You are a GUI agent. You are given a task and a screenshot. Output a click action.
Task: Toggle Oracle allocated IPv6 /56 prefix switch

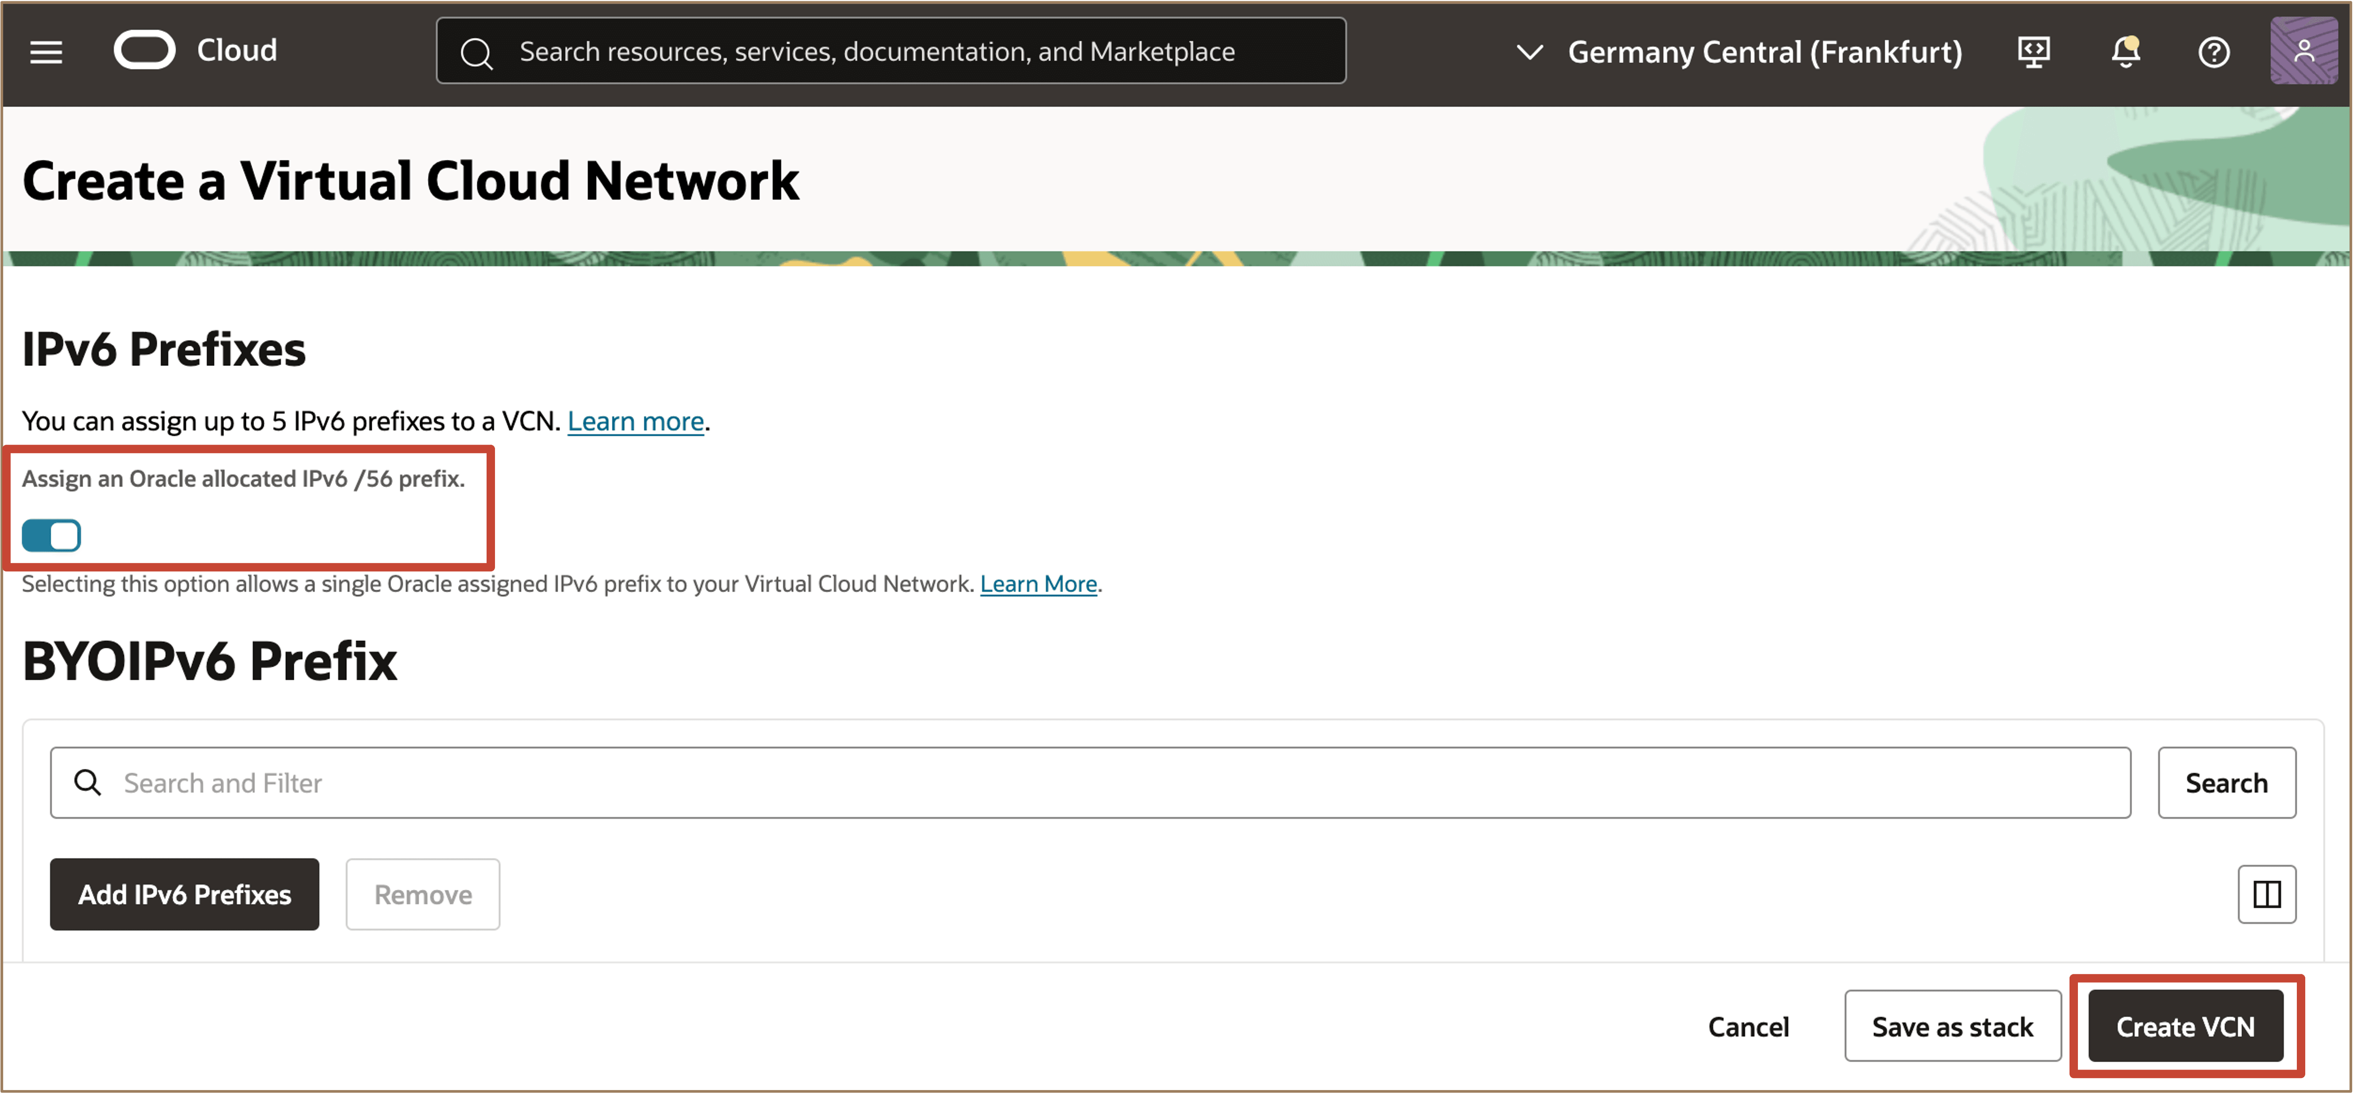point(51,535)
